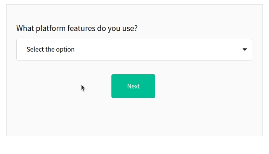The height and width of the screenshot is (154, 269).
Task: Click the 'Next' label text on the button
Action: pos(134,86)
